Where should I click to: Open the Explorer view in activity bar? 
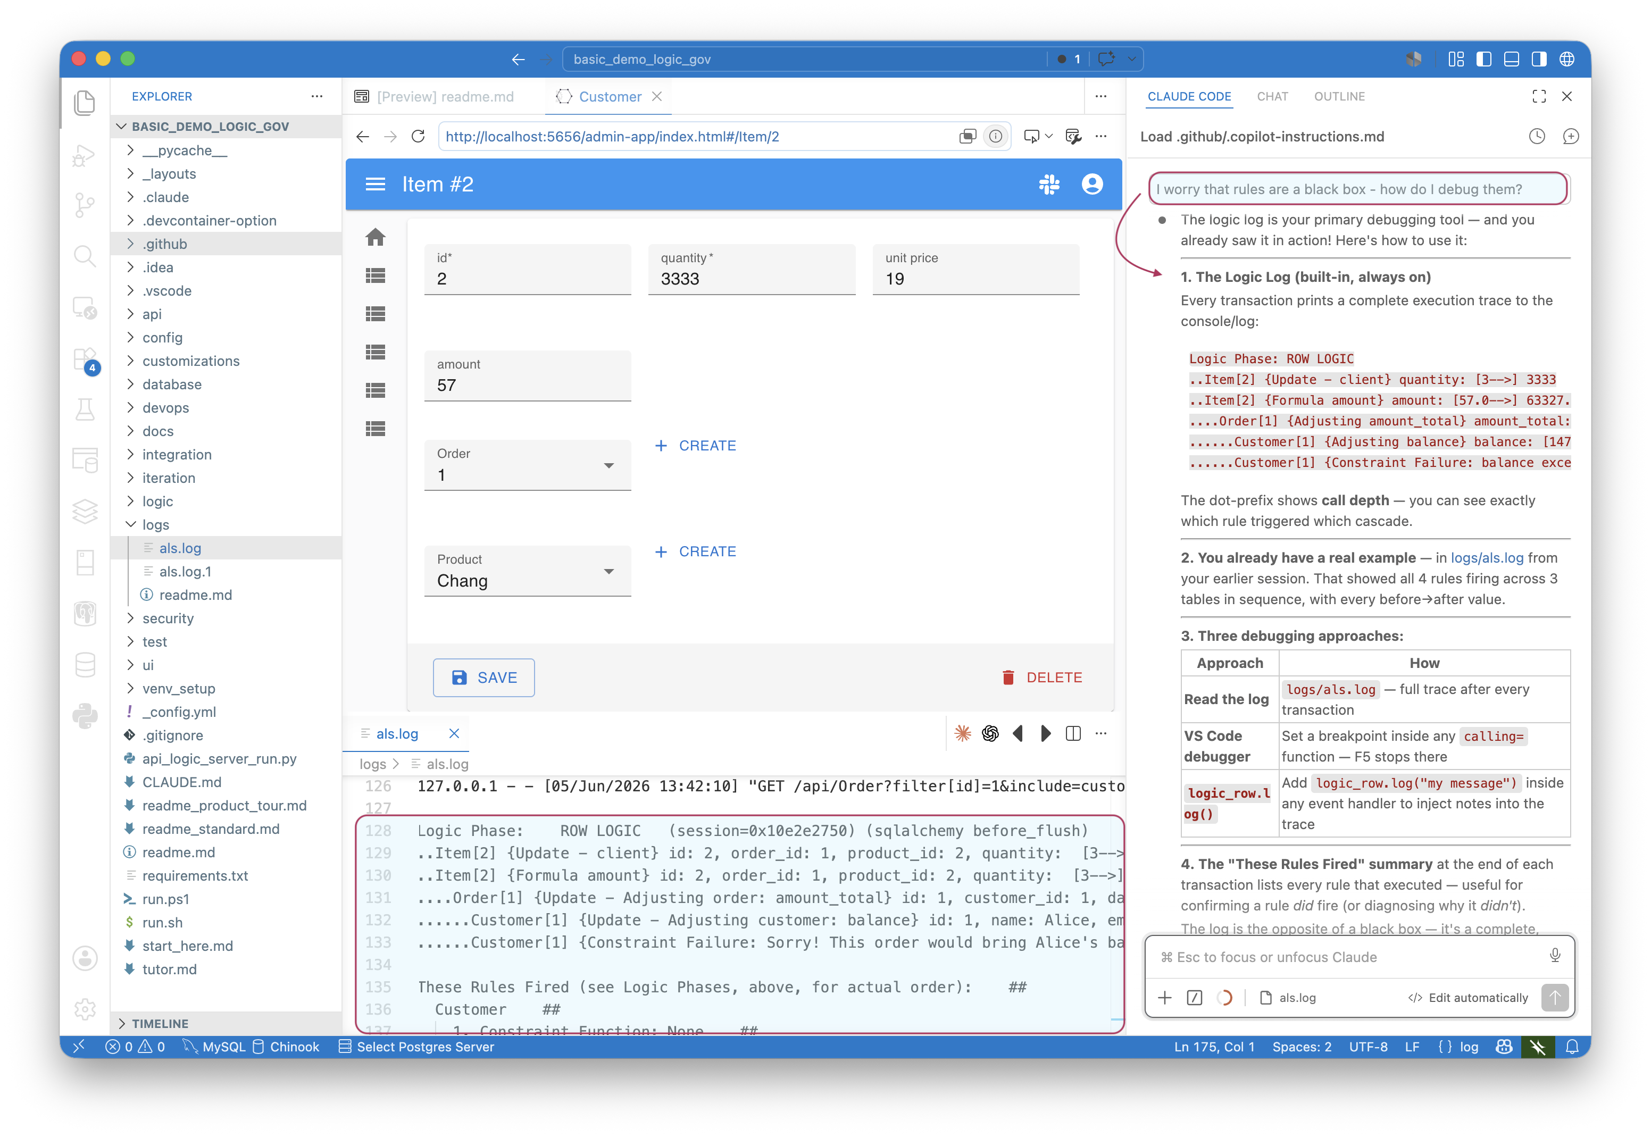[85, 103]
